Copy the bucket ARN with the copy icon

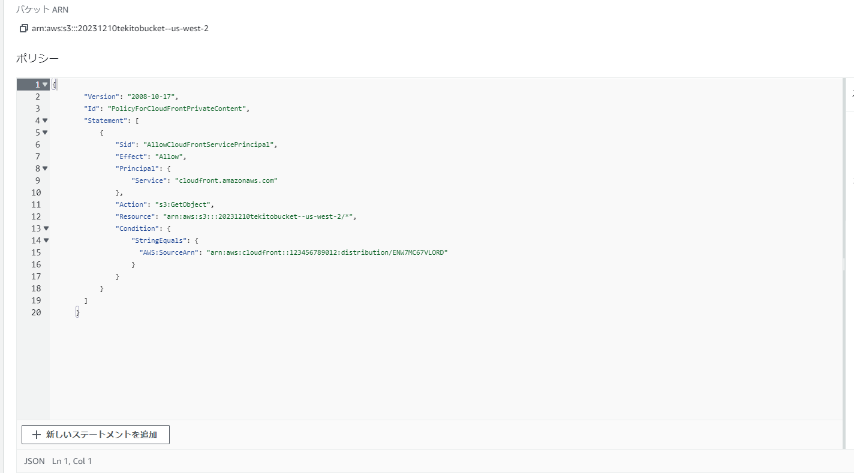tap(24, 28)
